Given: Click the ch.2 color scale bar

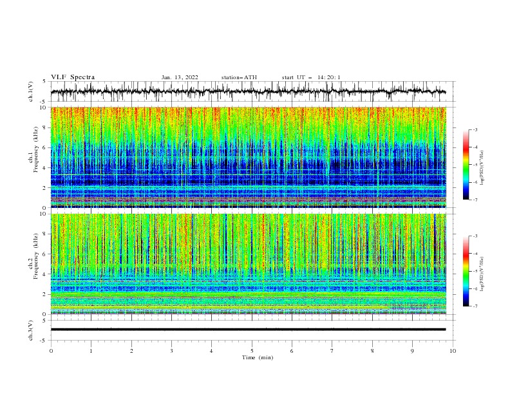Looking at the screenshot, I should pyautogui.click(x=466, y=271).
